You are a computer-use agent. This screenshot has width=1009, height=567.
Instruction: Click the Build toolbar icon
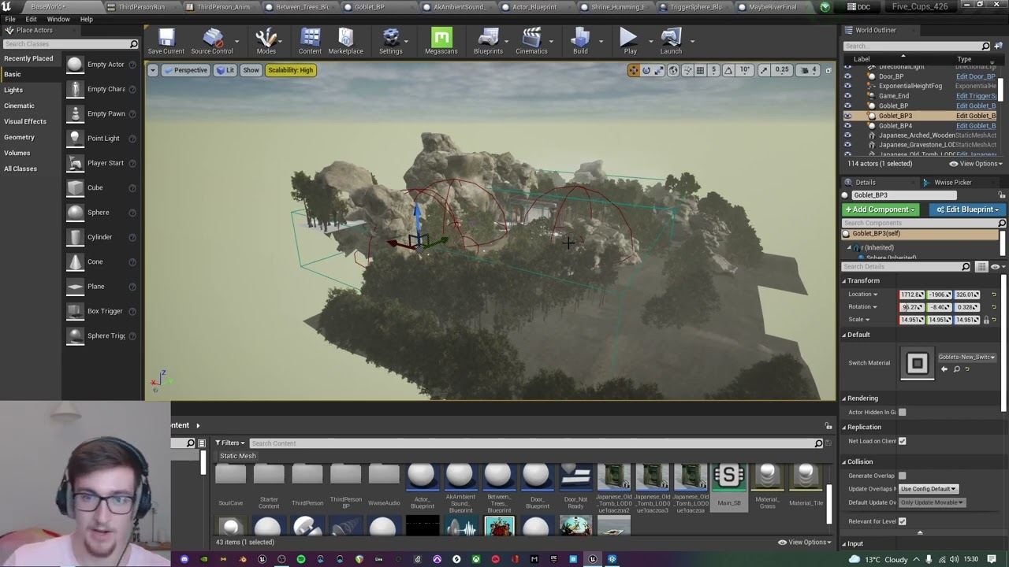580,42
